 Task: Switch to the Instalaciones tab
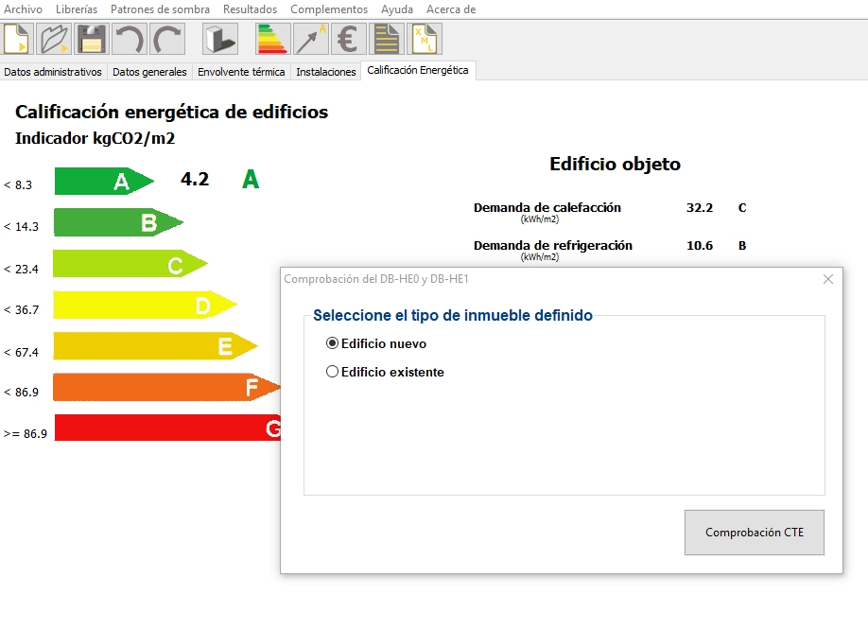point(325,72)
